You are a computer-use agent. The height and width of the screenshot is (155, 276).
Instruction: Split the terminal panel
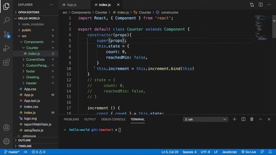[243, 119]
